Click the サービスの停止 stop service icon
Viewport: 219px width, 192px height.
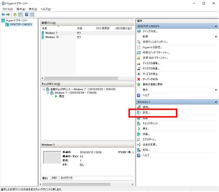[139, 74]
